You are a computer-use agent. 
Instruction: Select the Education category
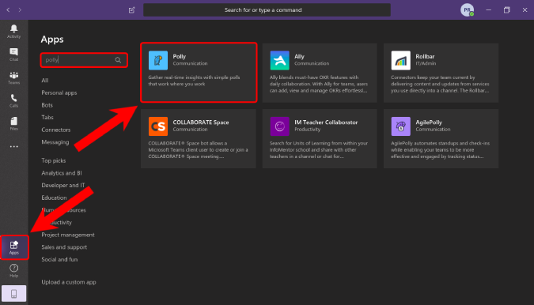point(54,198)
